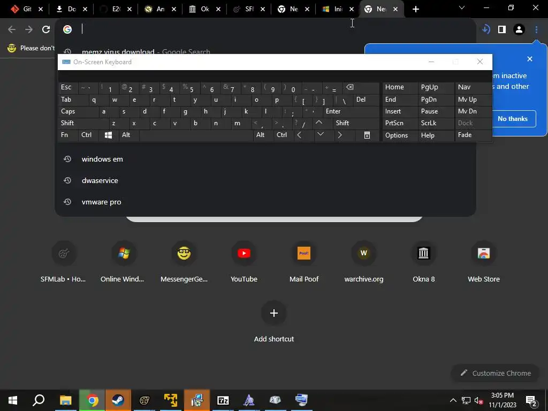Open File Explorer from taskbar

(65, 400)
